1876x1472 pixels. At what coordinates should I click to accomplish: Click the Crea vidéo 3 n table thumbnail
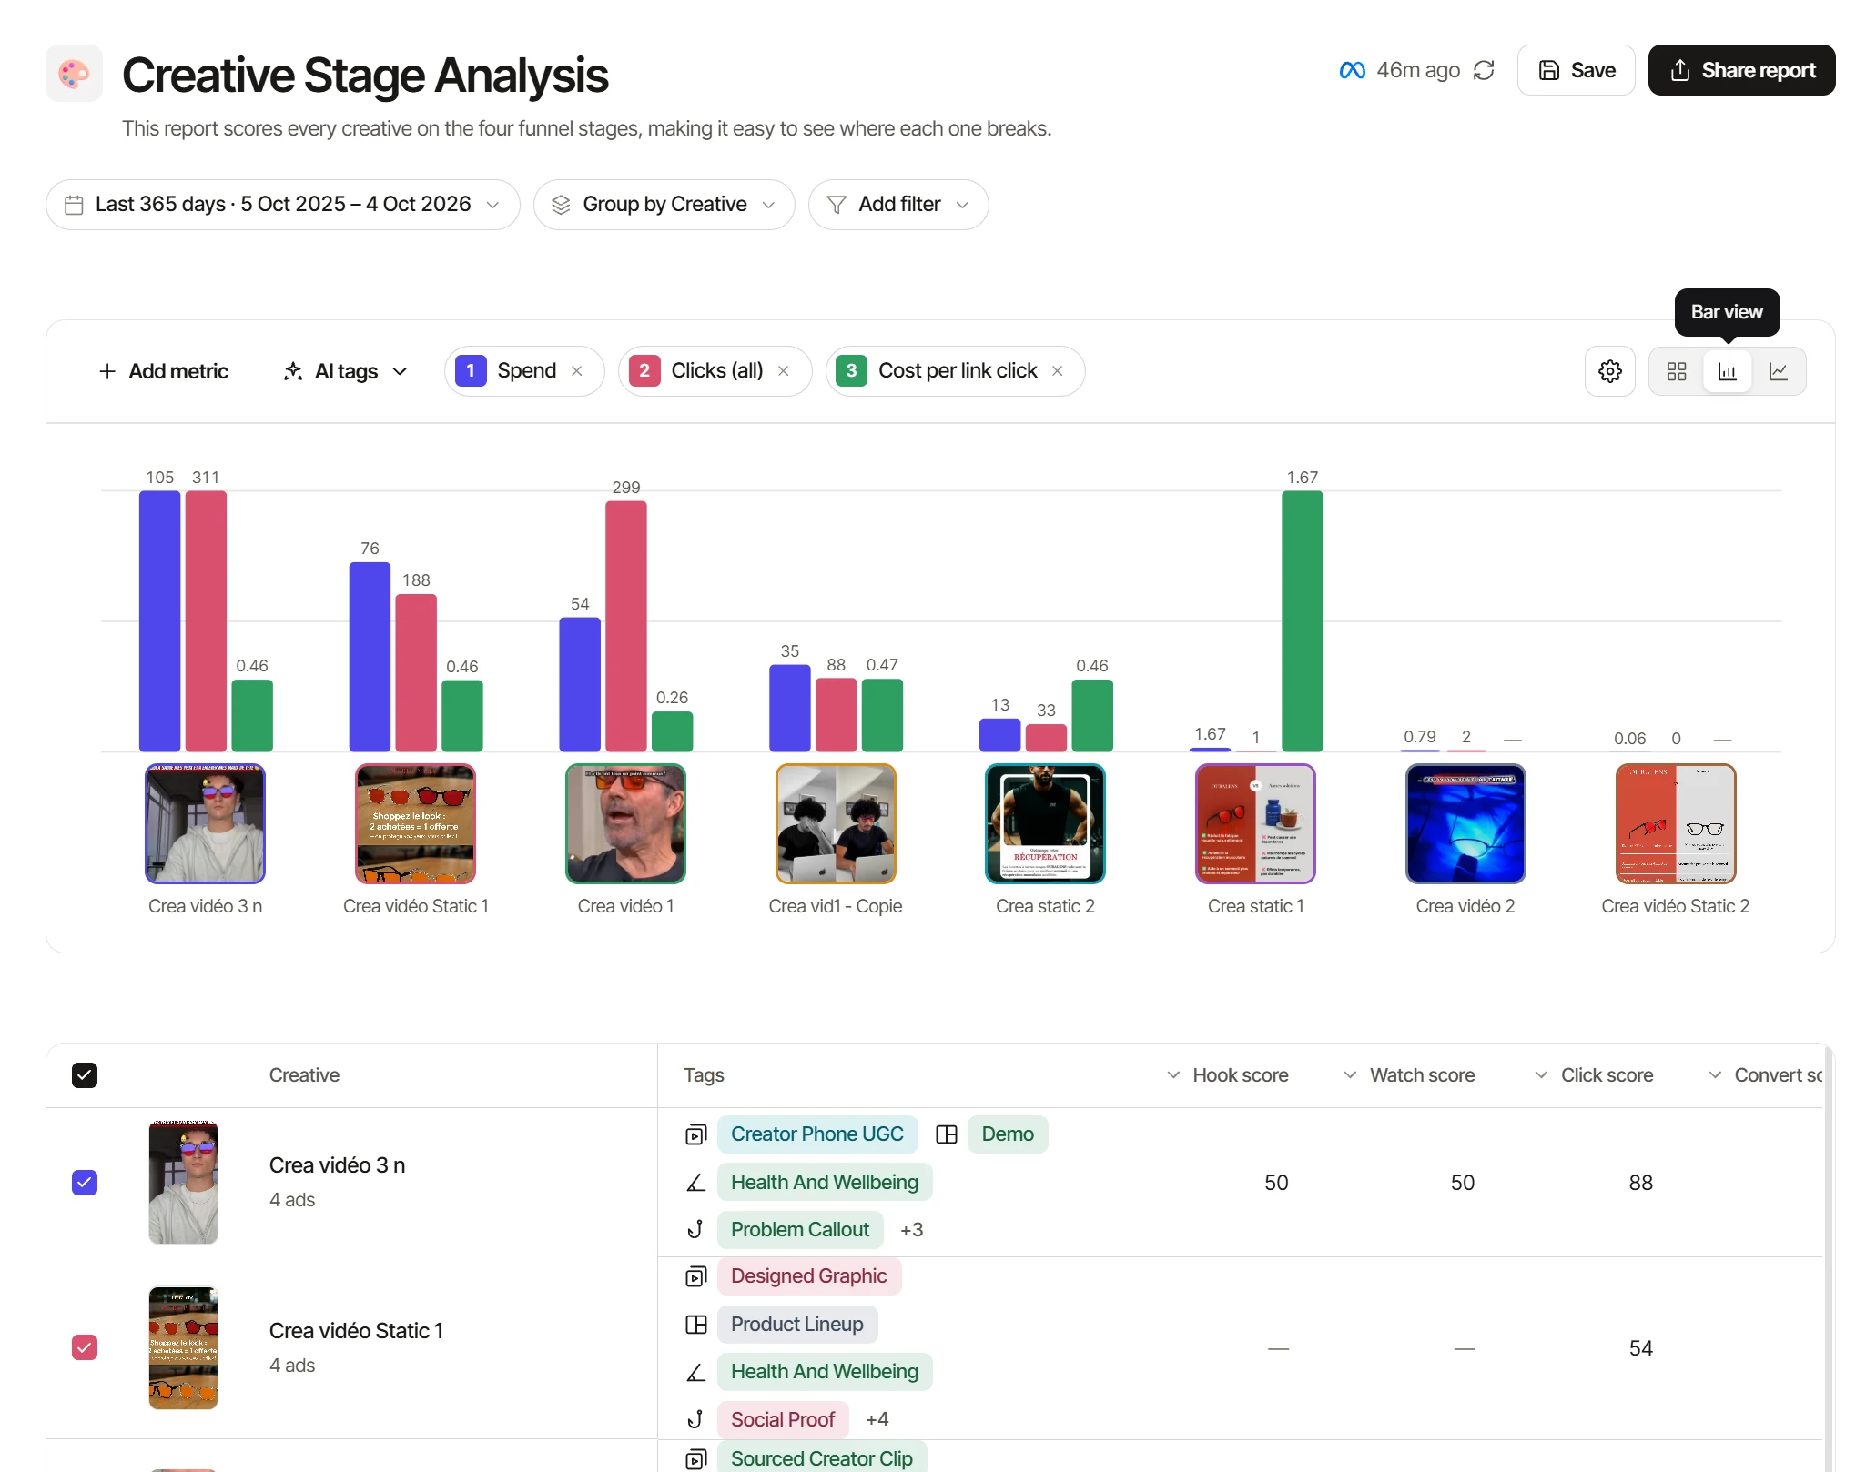click(x=184, y=1183)
